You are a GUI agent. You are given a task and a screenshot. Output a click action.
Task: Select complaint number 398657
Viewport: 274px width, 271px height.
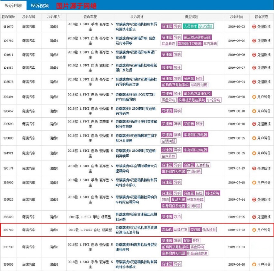pyautogui.click(x=8, y=111)
